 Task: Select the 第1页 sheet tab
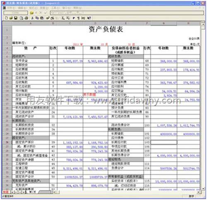pos(33,192)
